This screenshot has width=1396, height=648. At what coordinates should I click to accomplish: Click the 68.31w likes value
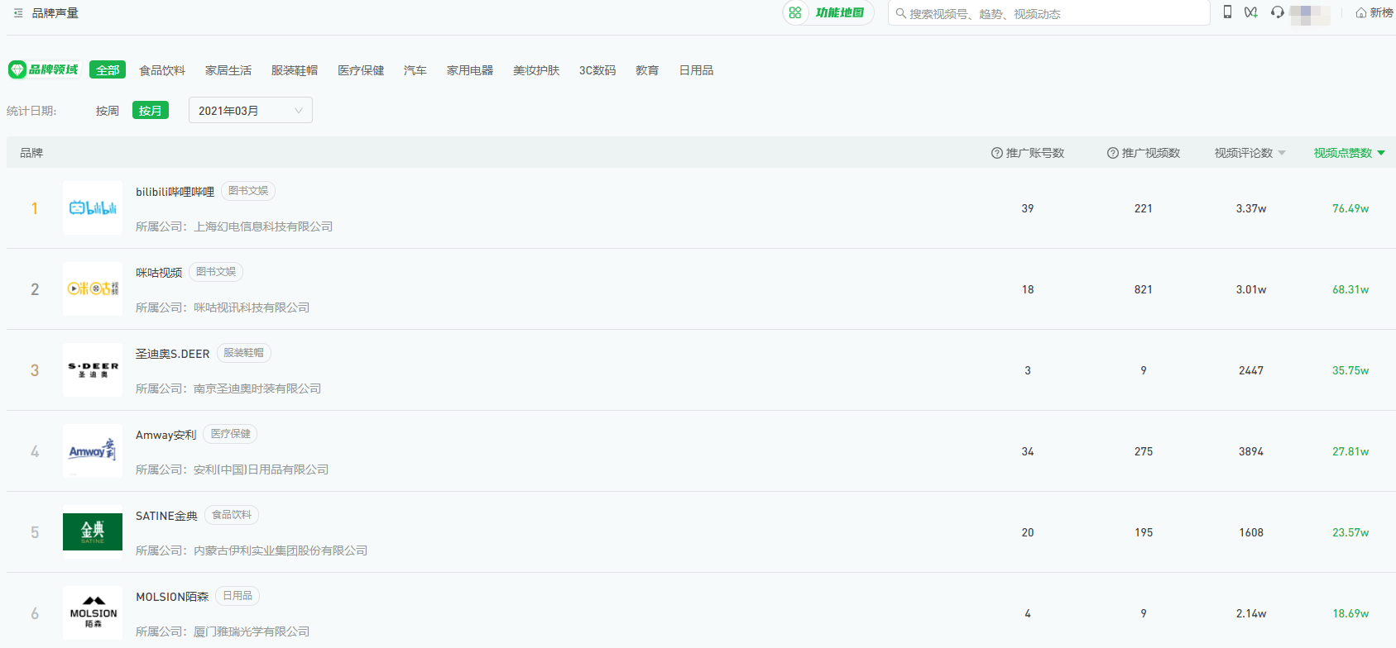pos(1350,289)
